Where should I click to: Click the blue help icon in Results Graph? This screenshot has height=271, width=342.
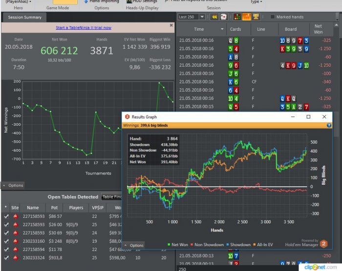coord(329,125)
